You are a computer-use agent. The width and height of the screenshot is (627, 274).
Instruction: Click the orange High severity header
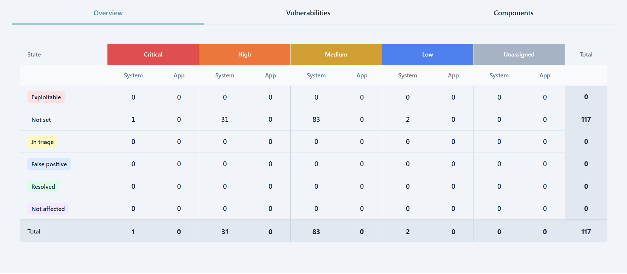pos(244,55)
